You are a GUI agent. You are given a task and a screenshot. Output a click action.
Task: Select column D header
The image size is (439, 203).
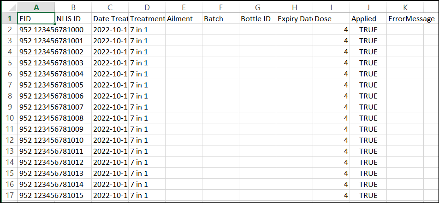pyautogui.click(x=147, y=8)
